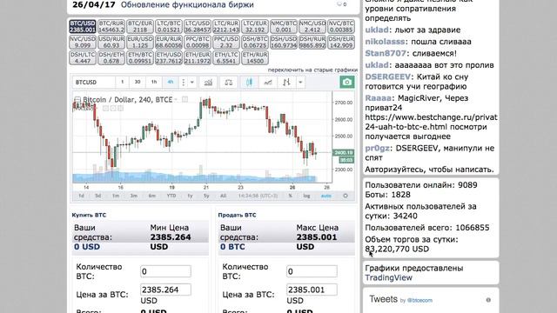
Task: Click the vertical dots interval menu icon
Action: point(184,83)
